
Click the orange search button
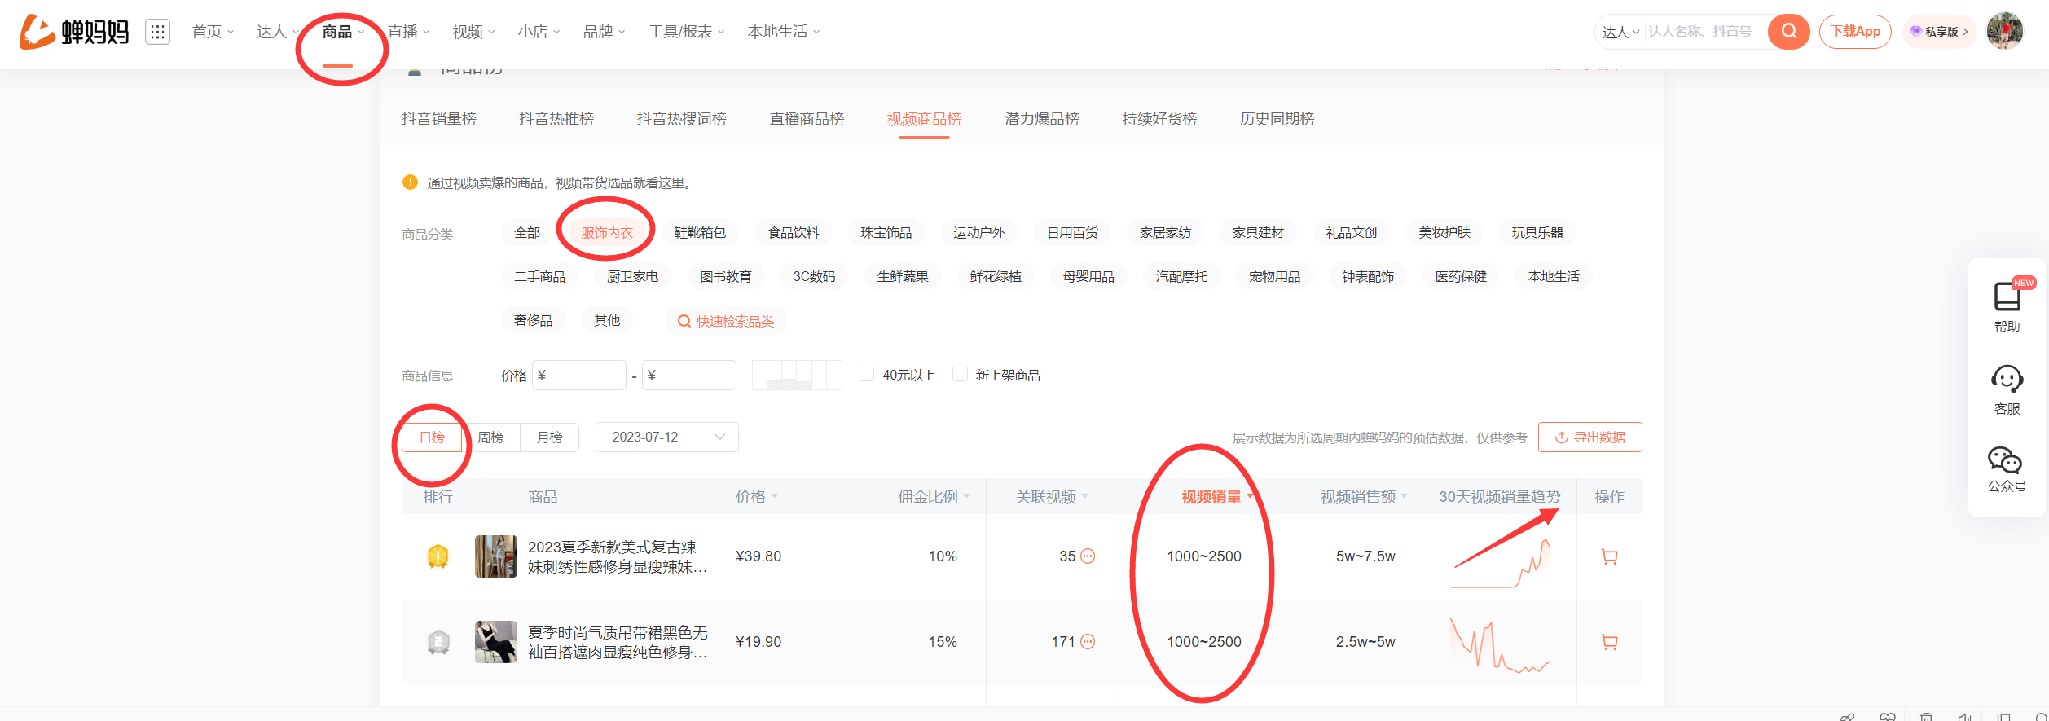1788,32
